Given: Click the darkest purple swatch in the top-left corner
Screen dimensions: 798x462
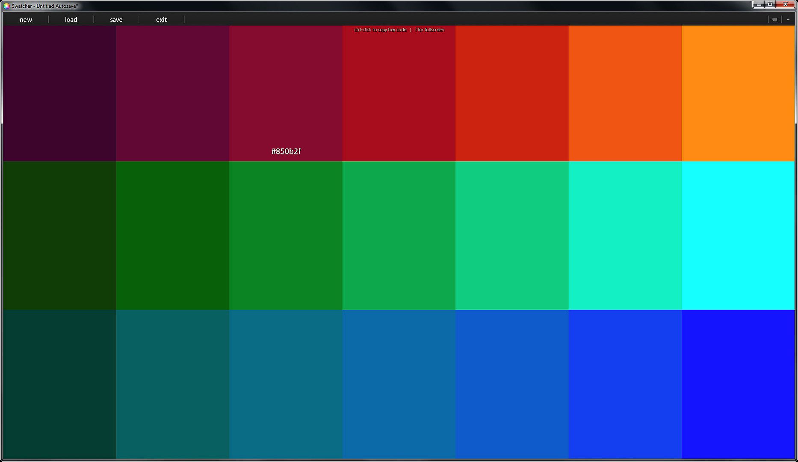Looking at the screenshot, I should [x=59, y=93].
